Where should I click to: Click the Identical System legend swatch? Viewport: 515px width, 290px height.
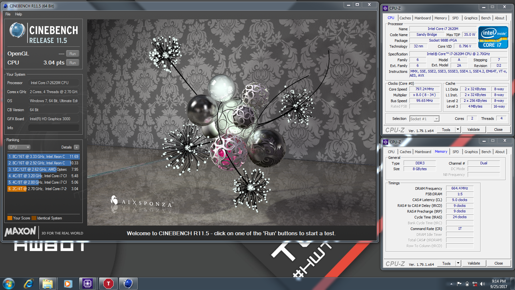(x=34, y=218)
